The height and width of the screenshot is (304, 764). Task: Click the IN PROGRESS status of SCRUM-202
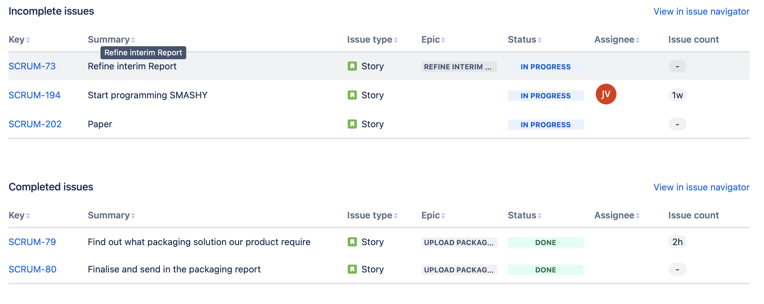coord(545,125)
